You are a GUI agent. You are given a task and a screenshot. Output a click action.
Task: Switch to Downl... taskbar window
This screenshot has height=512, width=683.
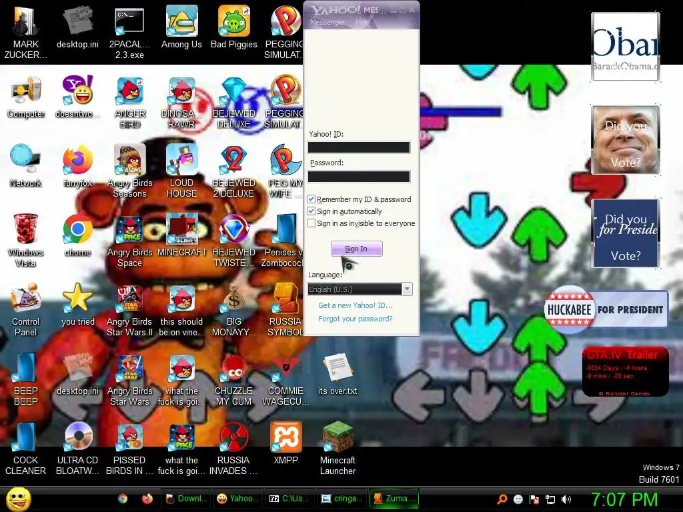[x=186, y=499]
